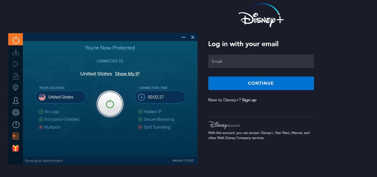Click the Log in with your email heading
This screenshot has width=377, height=177.
(x=243, y=44)
